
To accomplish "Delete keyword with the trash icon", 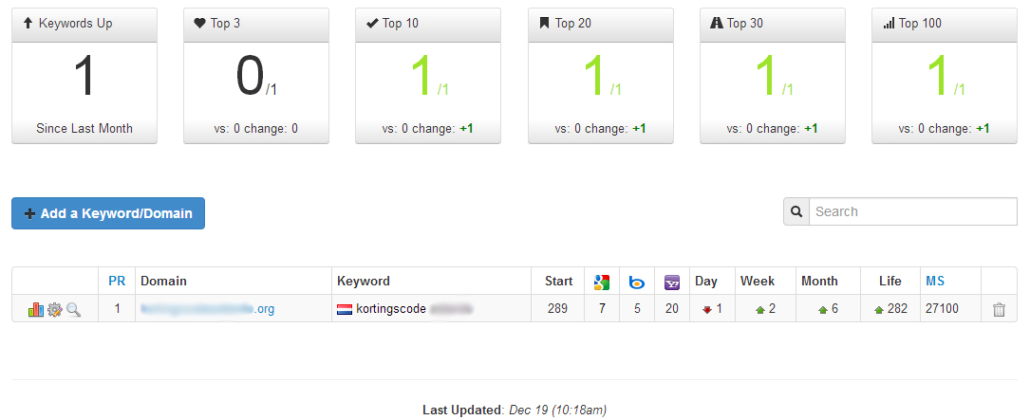I will (999, 310).
